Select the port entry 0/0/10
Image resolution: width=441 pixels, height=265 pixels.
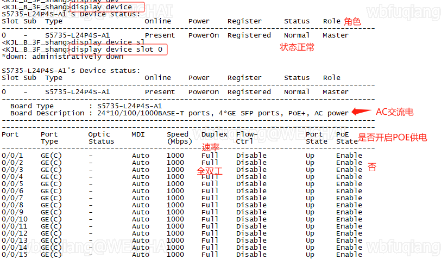coord(14,219)
